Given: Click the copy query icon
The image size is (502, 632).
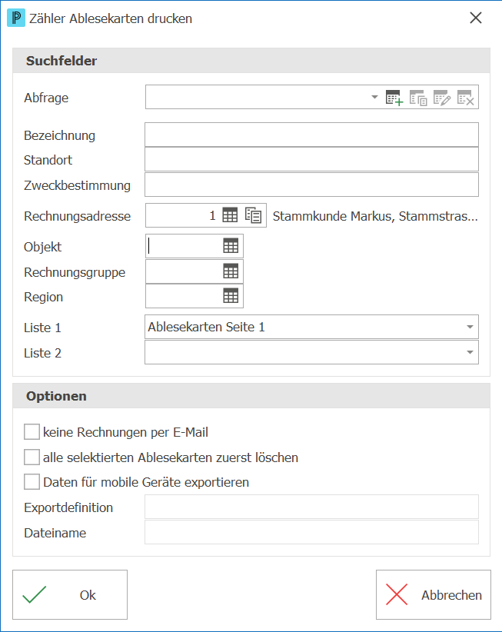Looking at the screenshot, I should [x=418, y=98].
